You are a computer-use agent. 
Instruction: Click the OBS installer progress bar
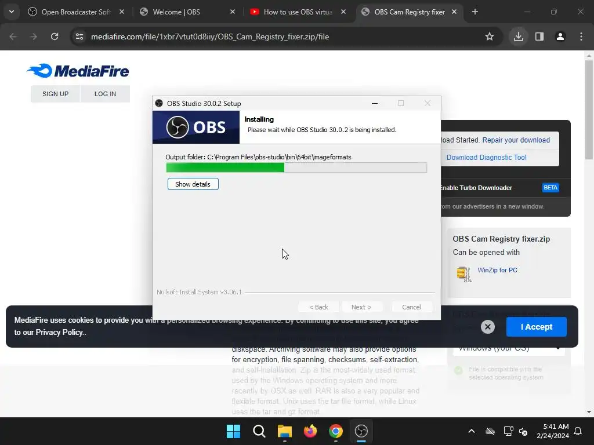pos(296,167)
